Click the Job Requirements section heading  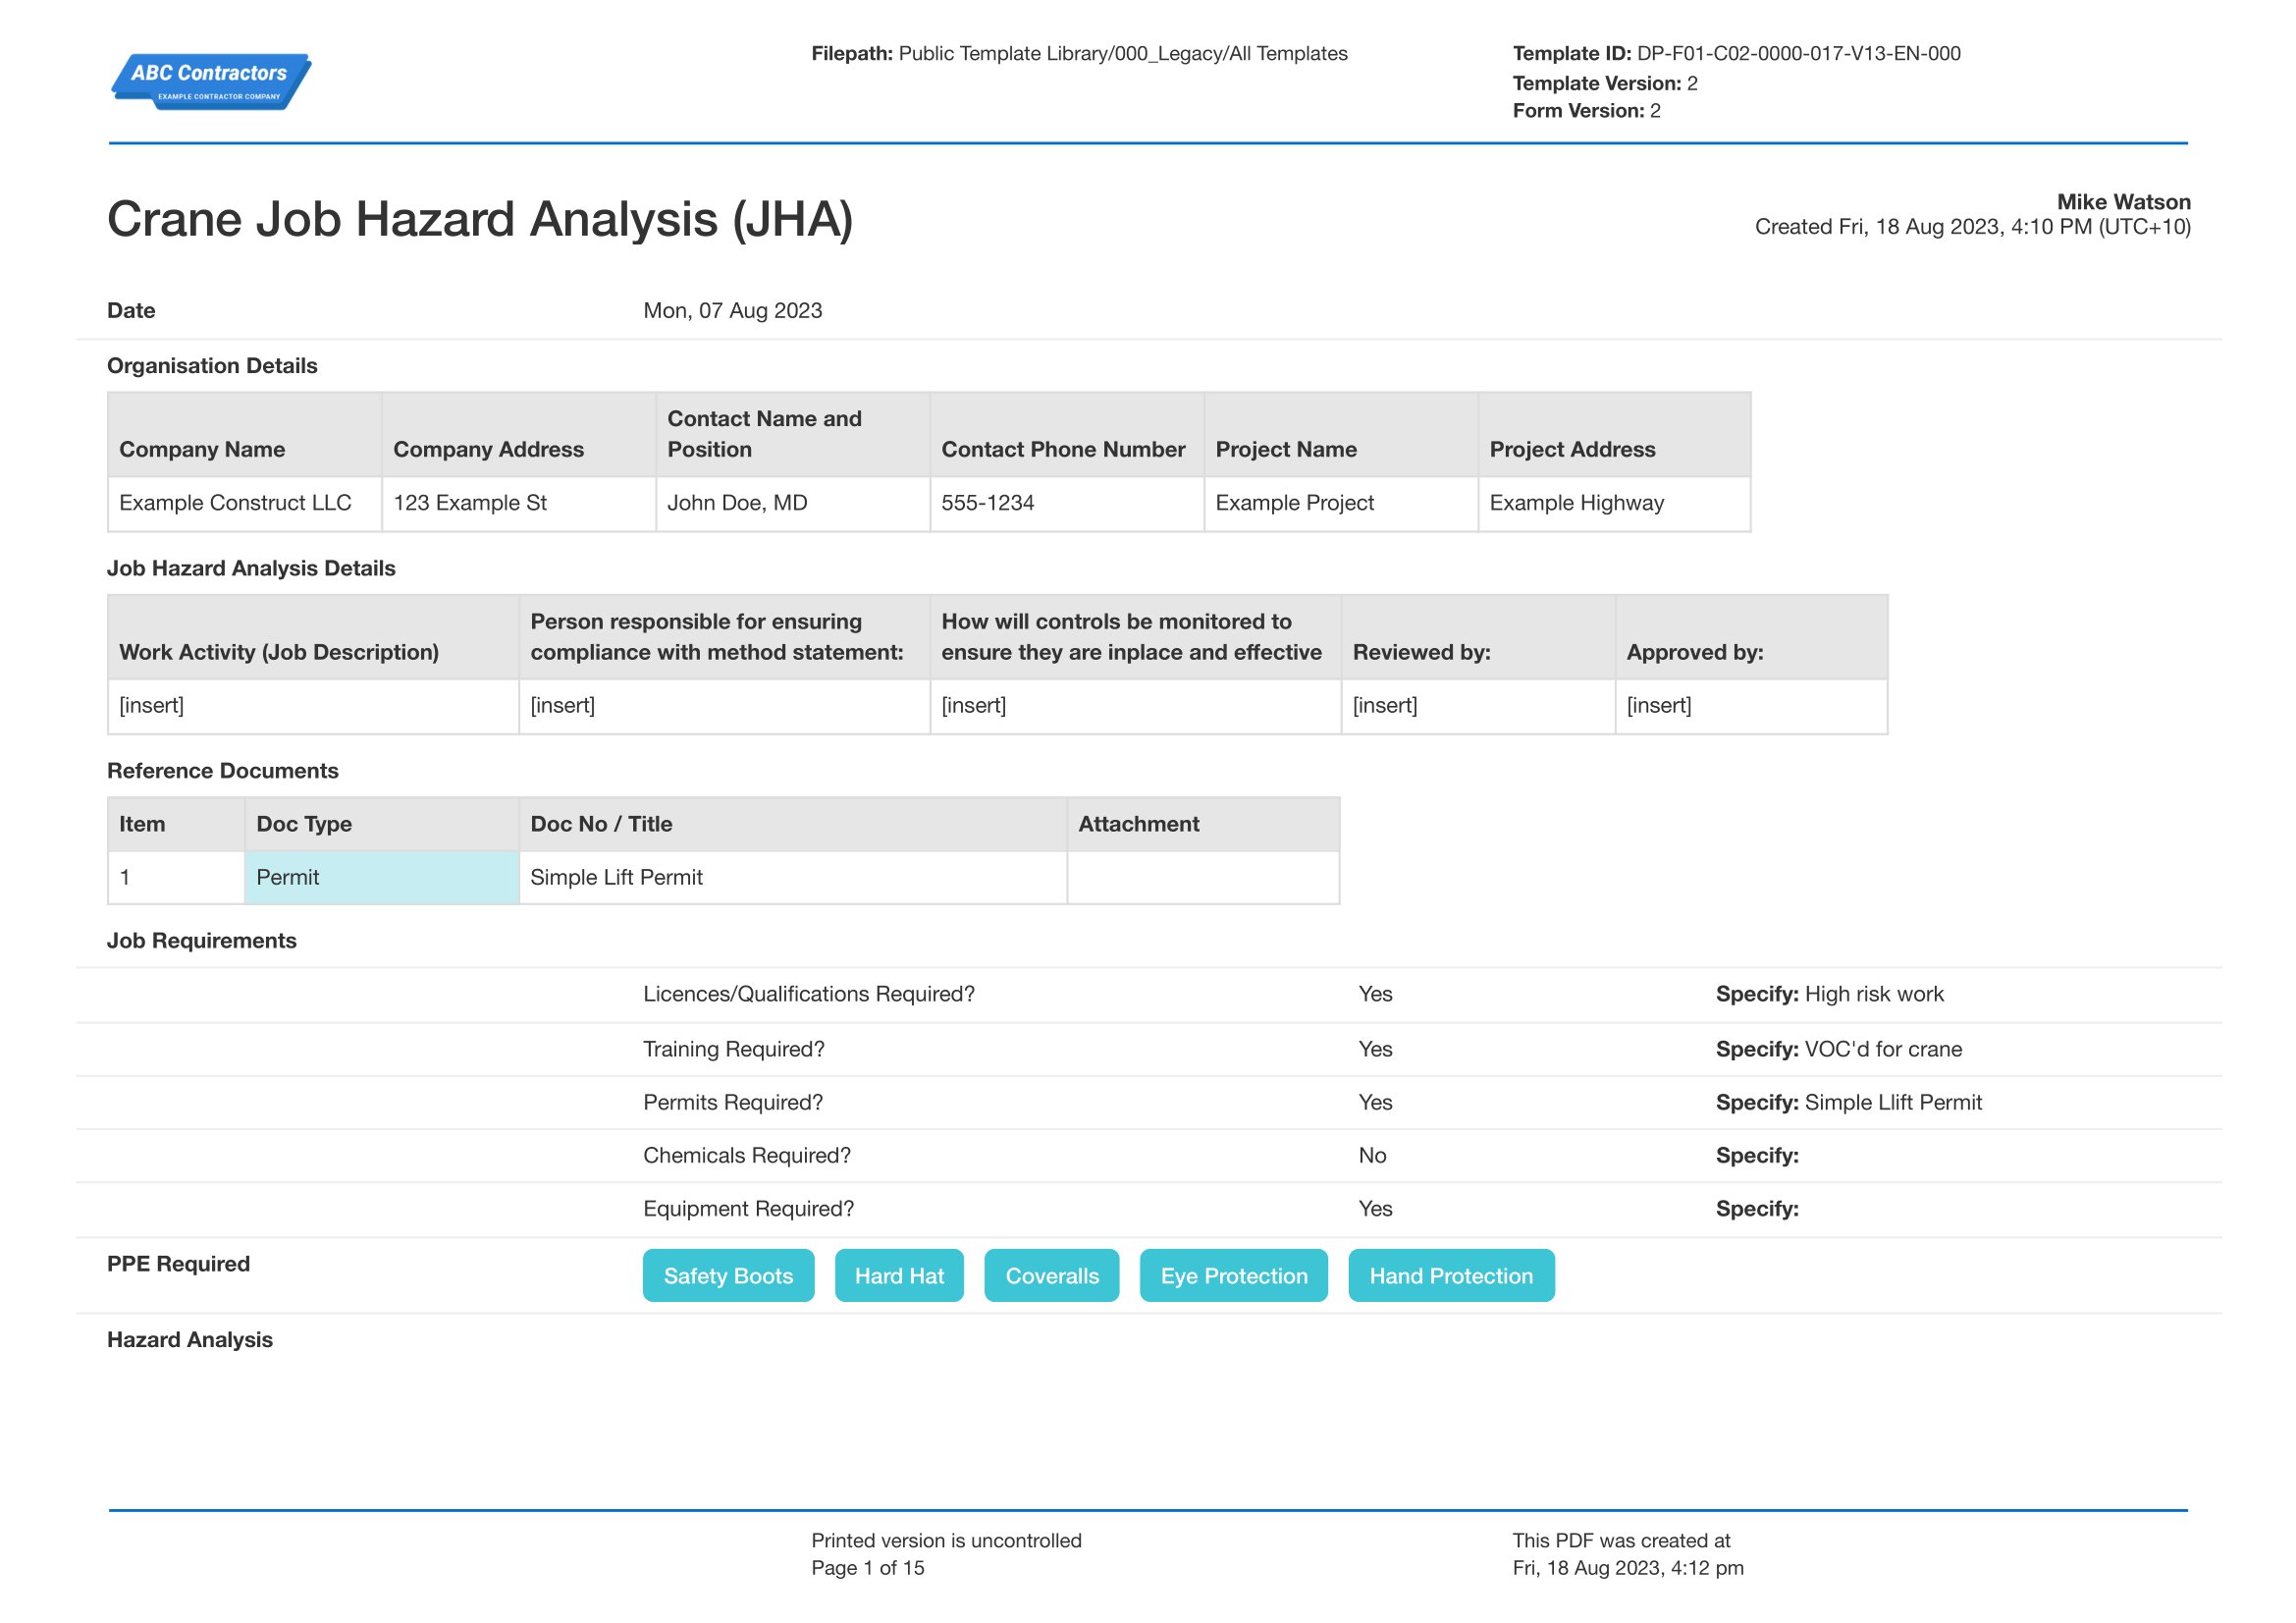coord(202,940)
